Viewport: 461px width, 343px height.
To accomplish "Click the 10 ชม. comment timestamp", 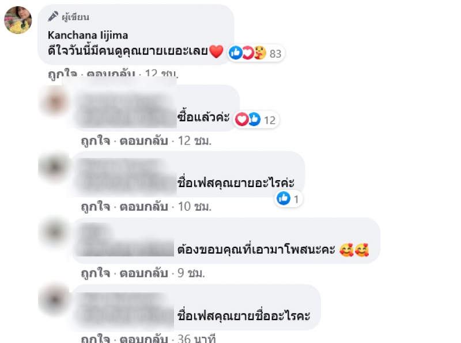I will click(195, 207).
